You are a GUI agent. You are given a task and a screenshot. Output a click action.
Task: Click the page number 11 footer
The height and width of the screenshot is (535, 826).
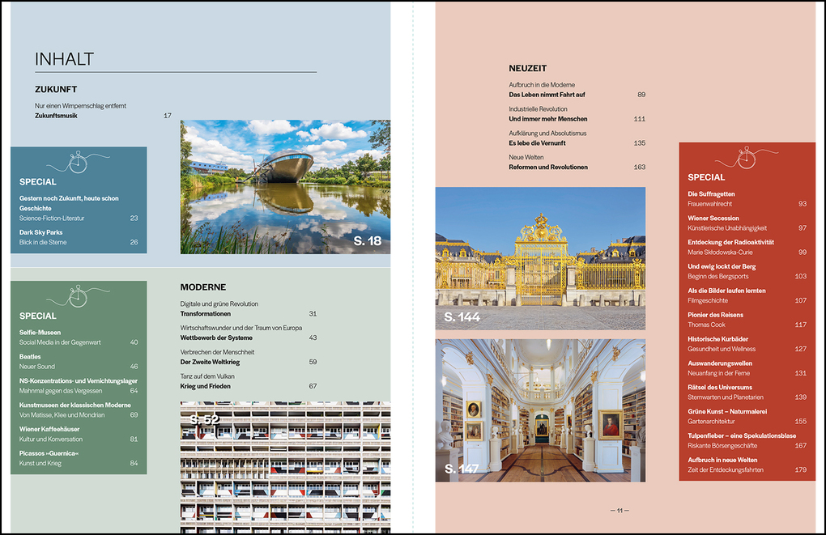[x=619, y=511]
